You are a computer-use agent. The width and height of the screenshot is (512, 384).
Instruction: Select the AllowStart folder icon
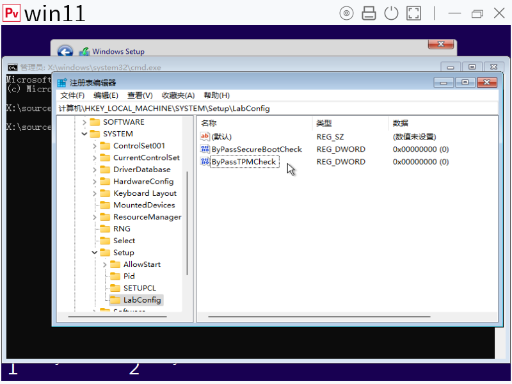coord(115,264)
